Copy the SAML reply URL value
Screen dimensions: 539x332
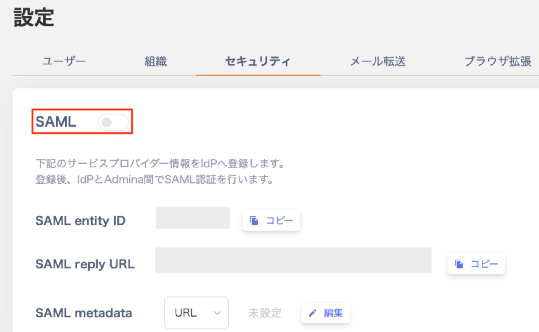click(x=476, y=264)
